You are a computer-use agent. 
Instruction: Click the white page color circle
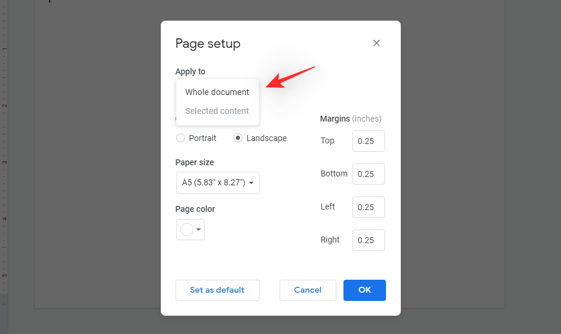[187, 230]
